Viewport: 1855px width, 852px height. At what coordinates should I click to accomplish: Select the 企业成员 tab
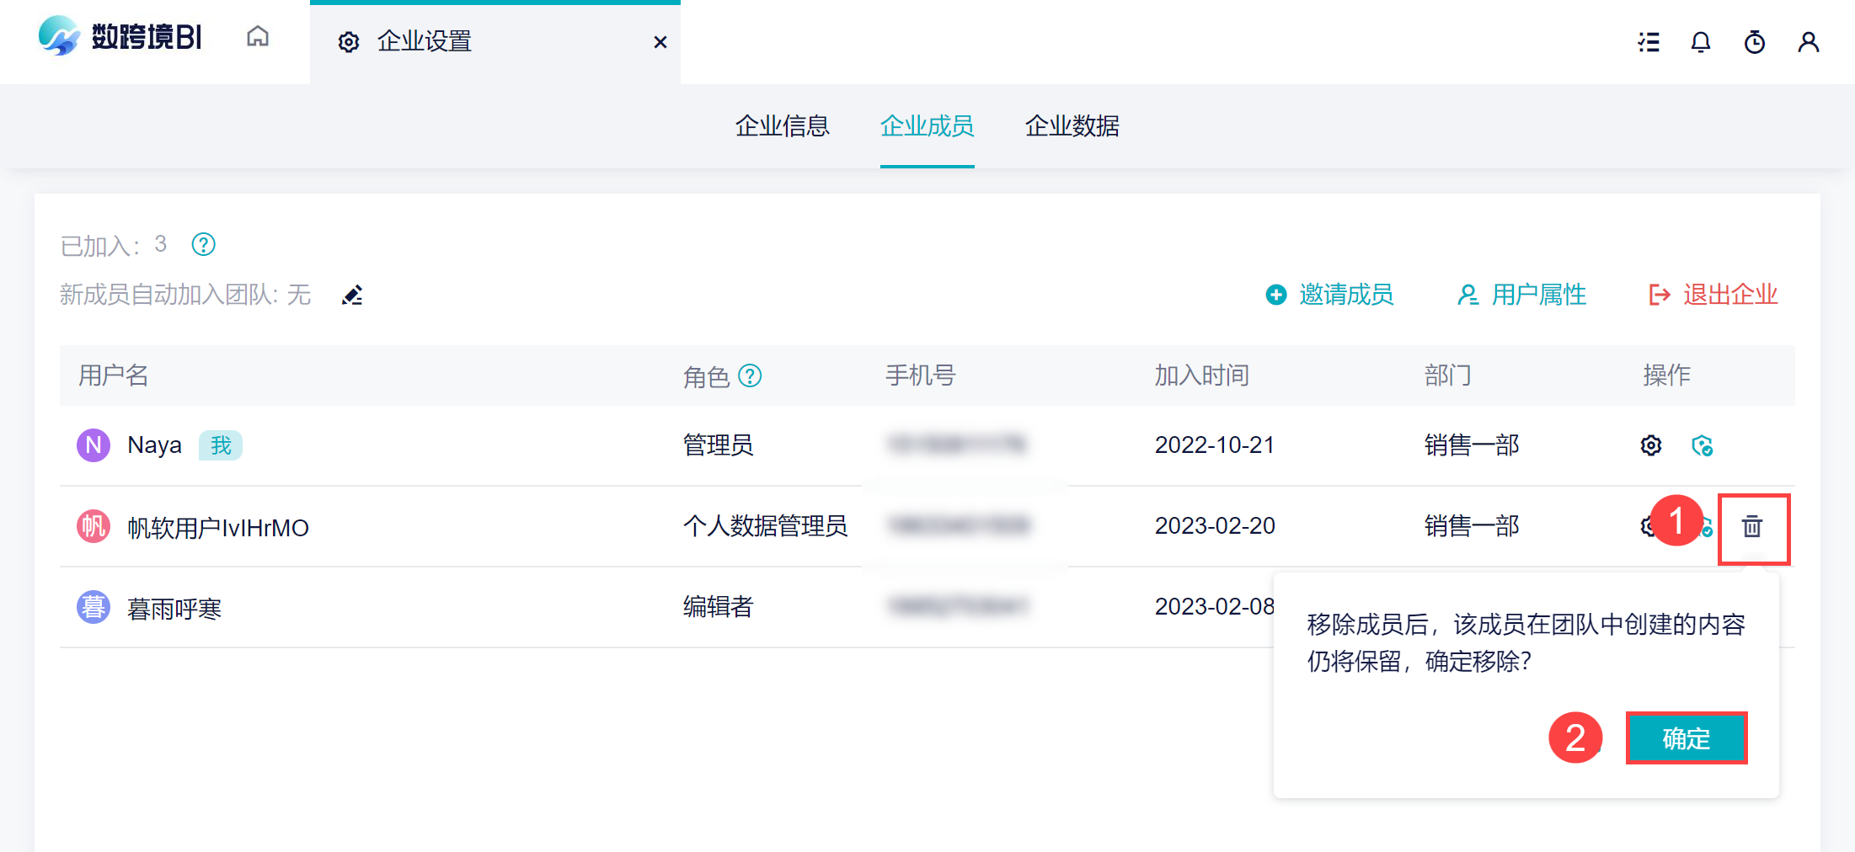[927, 126]
